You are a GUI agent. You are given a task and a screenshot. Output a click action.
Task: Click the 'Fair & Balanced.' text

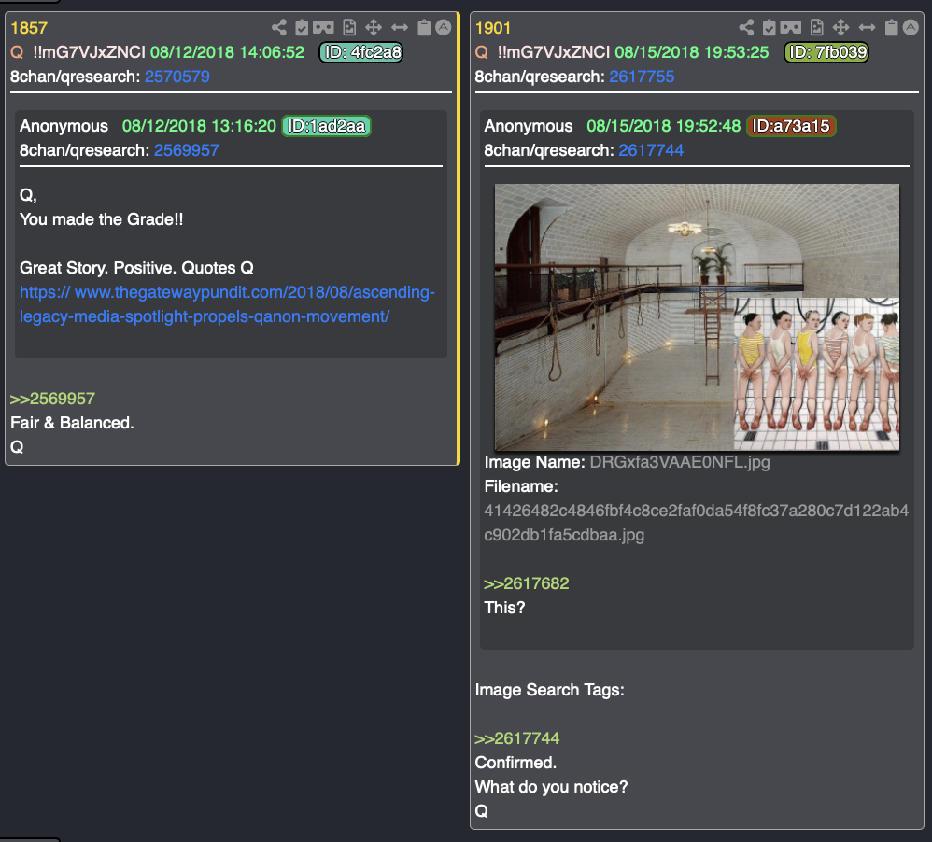pyautogui.click(x=72, y=423)
